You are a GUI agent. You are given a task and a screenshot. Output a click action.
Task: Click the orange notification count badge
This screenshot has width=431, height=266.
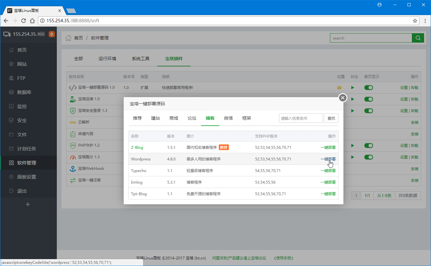52,34
